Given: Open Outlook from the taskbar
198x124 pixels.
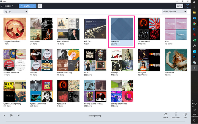Looking at the screenshot, I should coord(194,18).
